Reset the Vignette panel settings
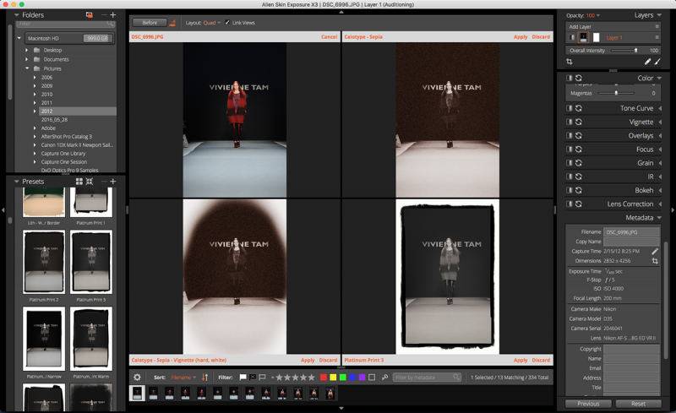676x413 pixels. (579, 122)
